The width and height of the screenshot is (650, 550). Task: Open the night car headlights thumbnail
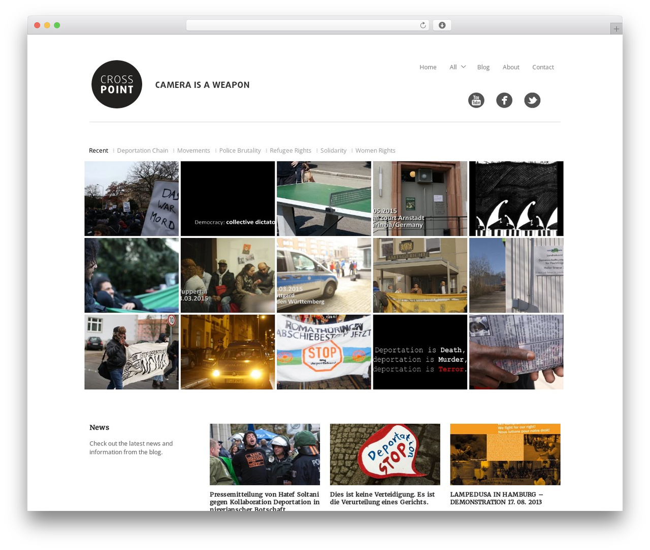coord(227,352)
